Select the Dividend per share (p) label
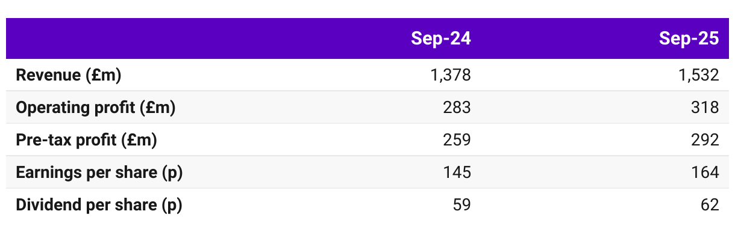This screenshot has height=226, width=735. 99,205
